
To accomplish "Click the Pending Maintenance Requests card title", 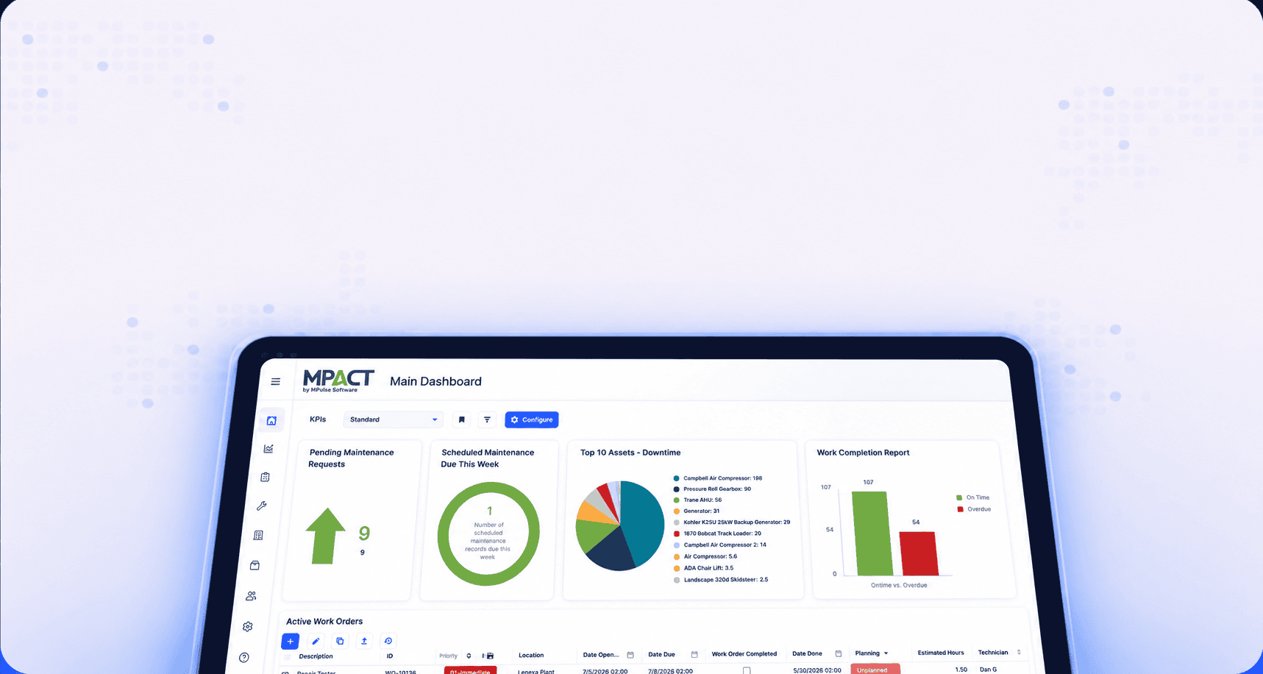I will 351,458.
